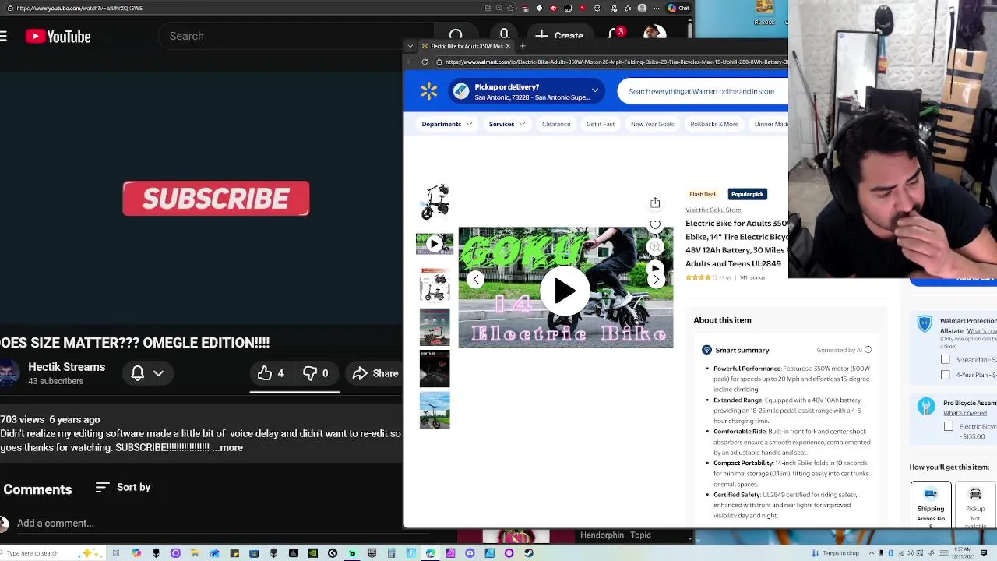Open browser extensions puzzle icon

(x=597, y=9)
